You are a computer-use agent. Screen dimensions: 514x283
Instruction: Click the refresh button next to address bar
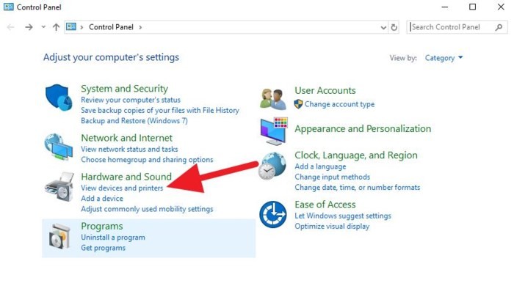point(394,27)
